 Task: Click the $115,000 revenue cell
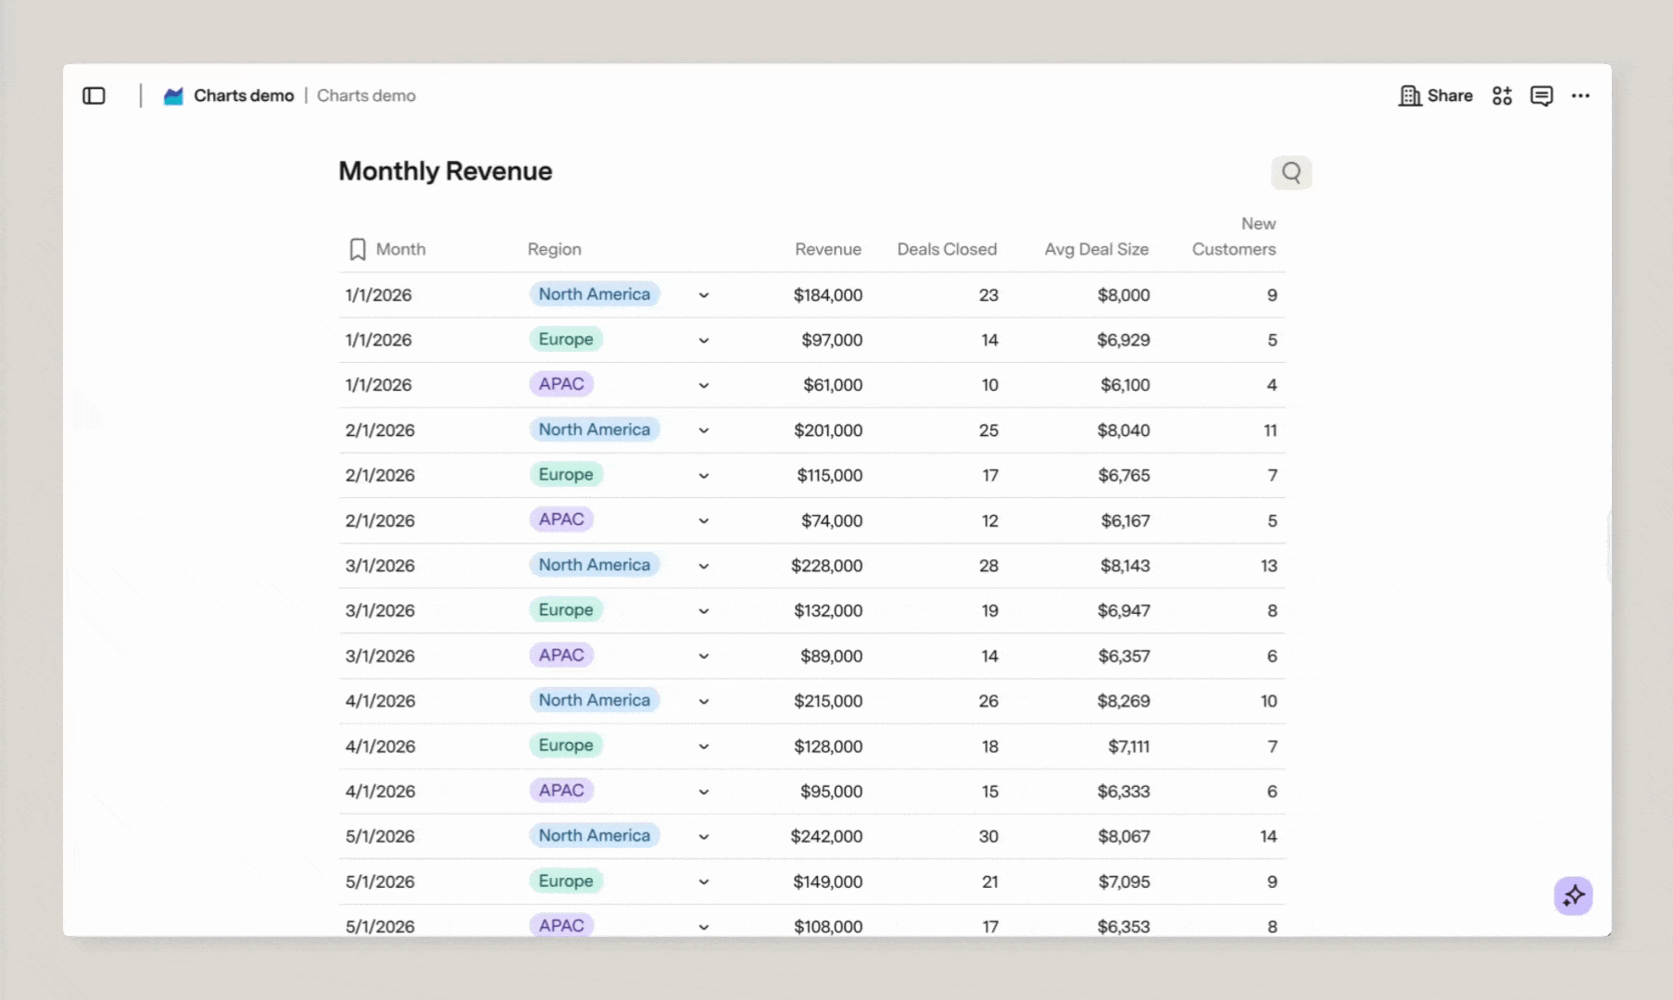829,476
